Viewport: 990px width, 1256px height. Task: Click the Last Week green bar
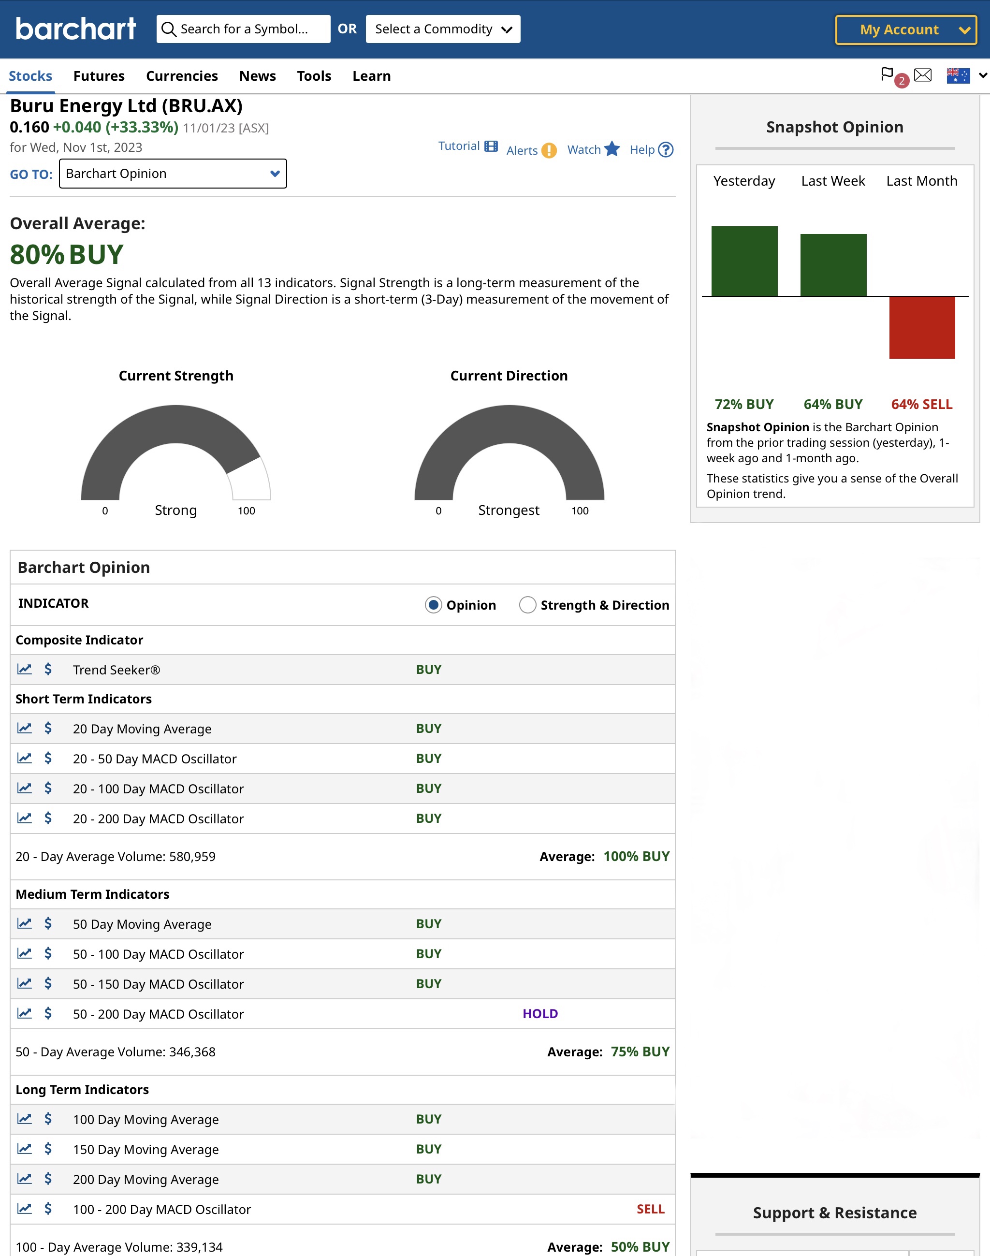(x=833, y=265)
